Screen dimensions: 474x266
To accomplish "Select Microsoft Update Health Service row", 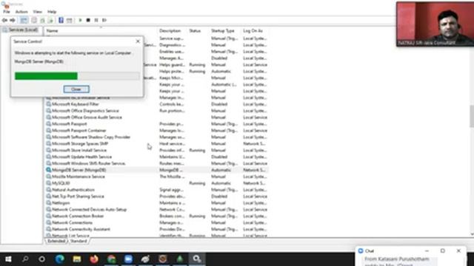I will tap(156, 157).
